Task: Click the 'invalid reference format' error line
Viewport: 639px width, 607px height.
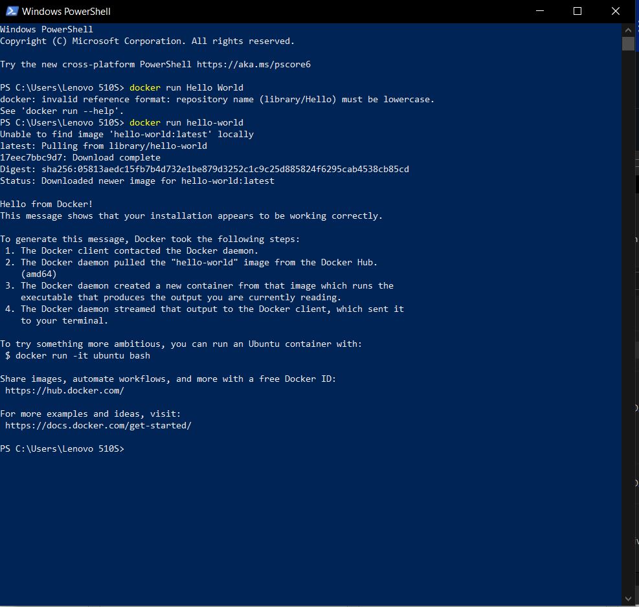Action: tap(217, 99)
